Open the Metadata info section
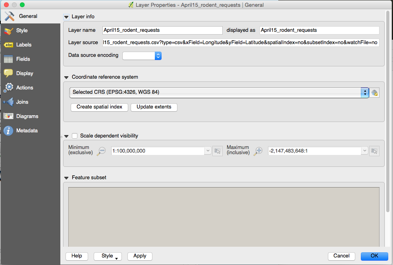This screenshot has height=265, width=393. [26, 131]
